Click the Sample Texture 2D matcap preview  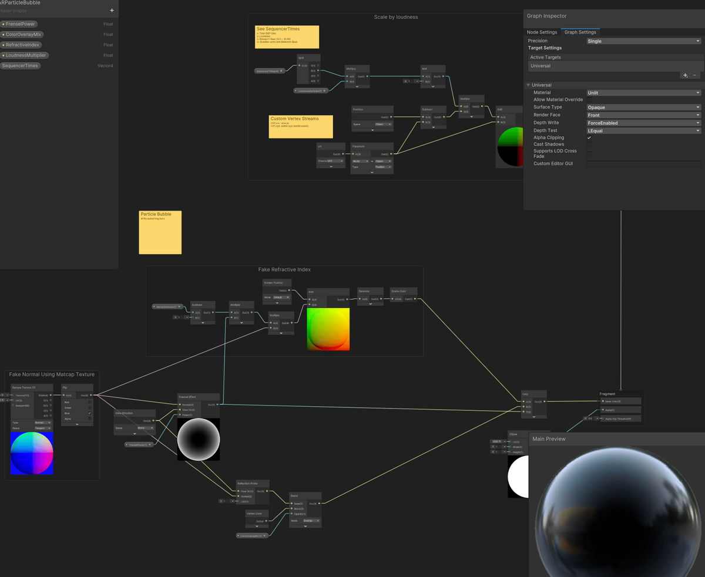pyautogui.click(x=32, y=454)
